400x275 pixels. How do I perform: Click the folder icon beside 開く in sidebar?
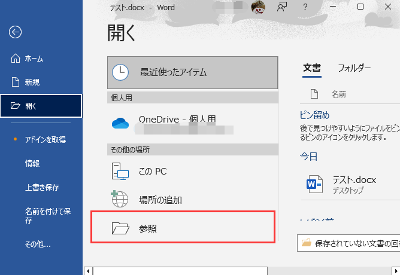[15, 105]
